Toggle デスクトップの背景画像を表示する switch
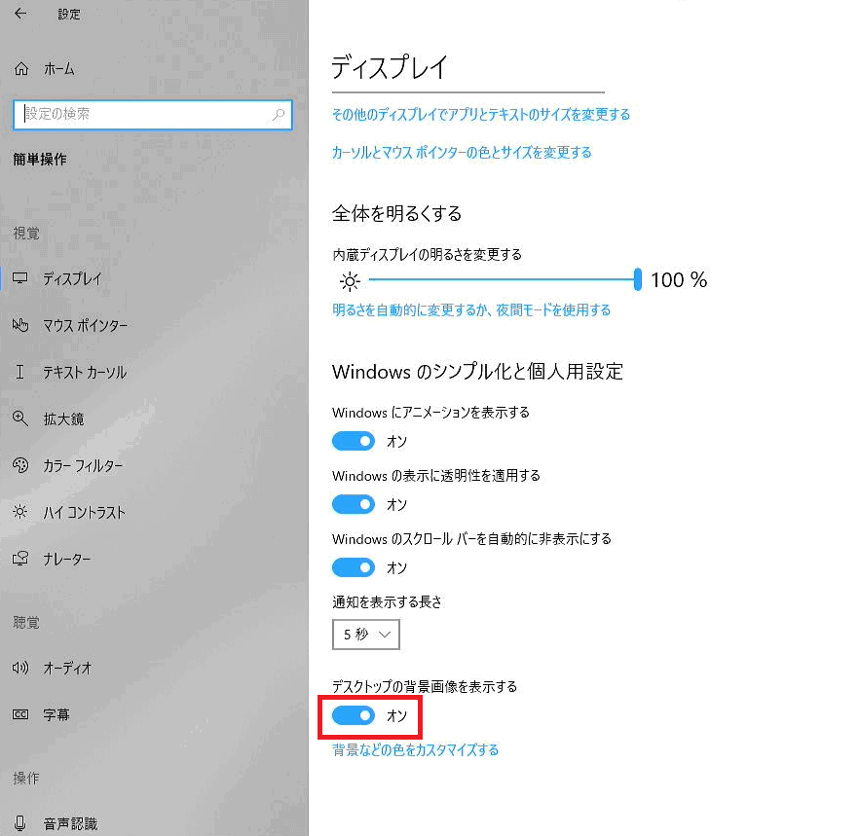860x836 pixels. [x=354, y=715]
